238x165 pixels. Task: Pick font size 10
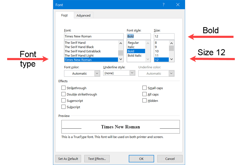tap(162, 51)
